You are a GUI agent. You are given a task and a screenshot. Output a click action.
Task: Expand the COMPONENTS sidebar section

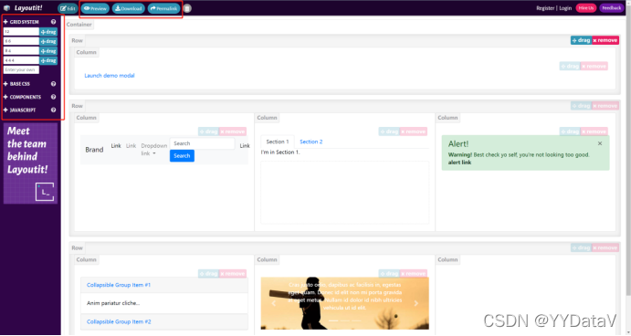pyautogui.click(x=22, y=97)
